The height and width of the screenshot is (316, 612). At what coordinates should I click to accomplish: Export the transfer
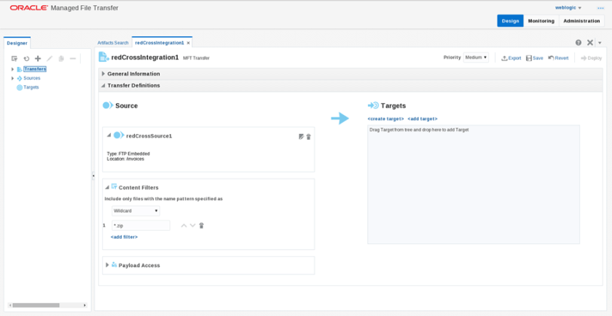pyautogui.click(x=511, y=58)
